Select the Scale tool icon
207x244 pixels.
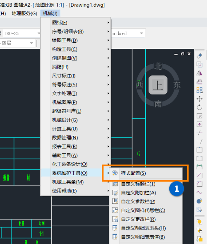coord(200,116)
